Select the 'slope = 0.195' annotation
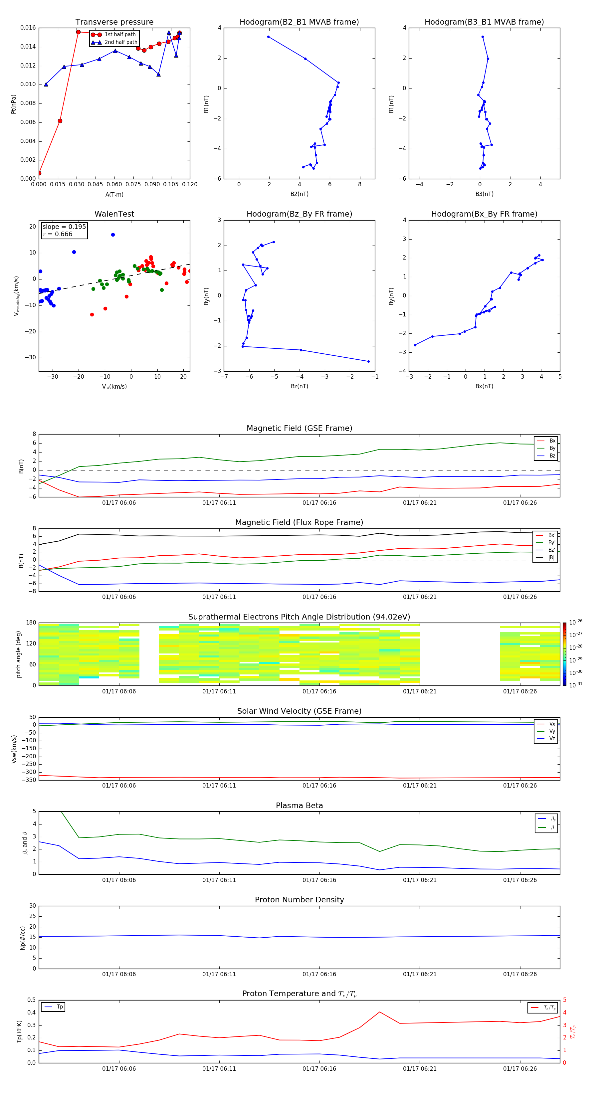Viewport: 599px width, 1098px height. (64, 227)
